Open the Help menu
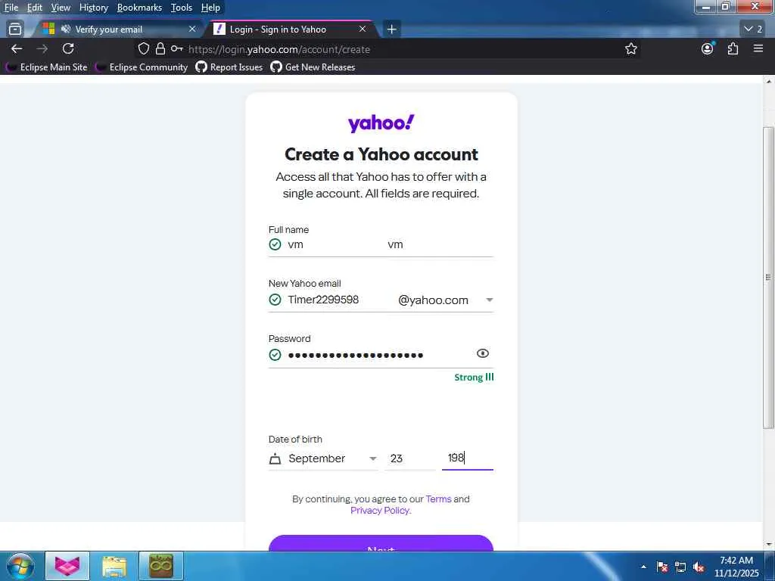This screenshot has height=581, width=775. [x=210, y=8]
